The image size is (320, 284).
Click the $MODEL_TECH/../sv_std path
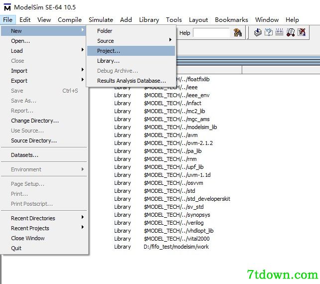coord(173,207)
